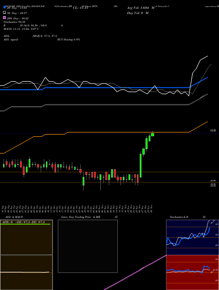Click the 'Day Vol: 0 M' label
The image size is (219, 290).
click(x=138, y=13)
